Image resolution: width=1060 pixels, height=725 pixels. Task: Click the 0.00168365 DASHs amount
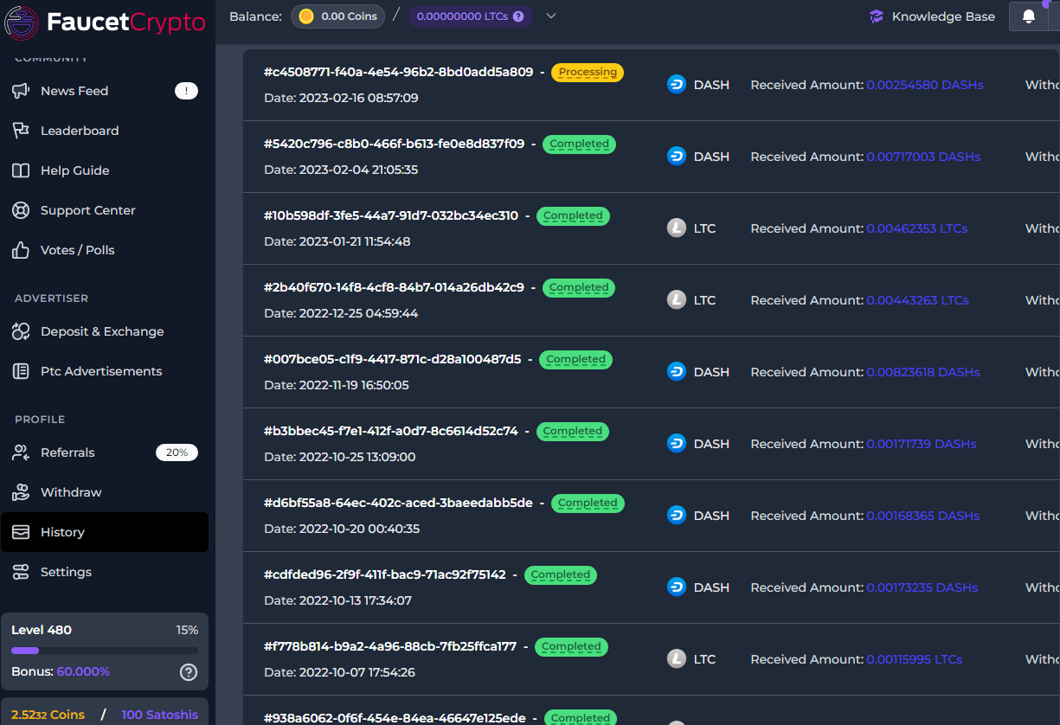click(923, 516)
